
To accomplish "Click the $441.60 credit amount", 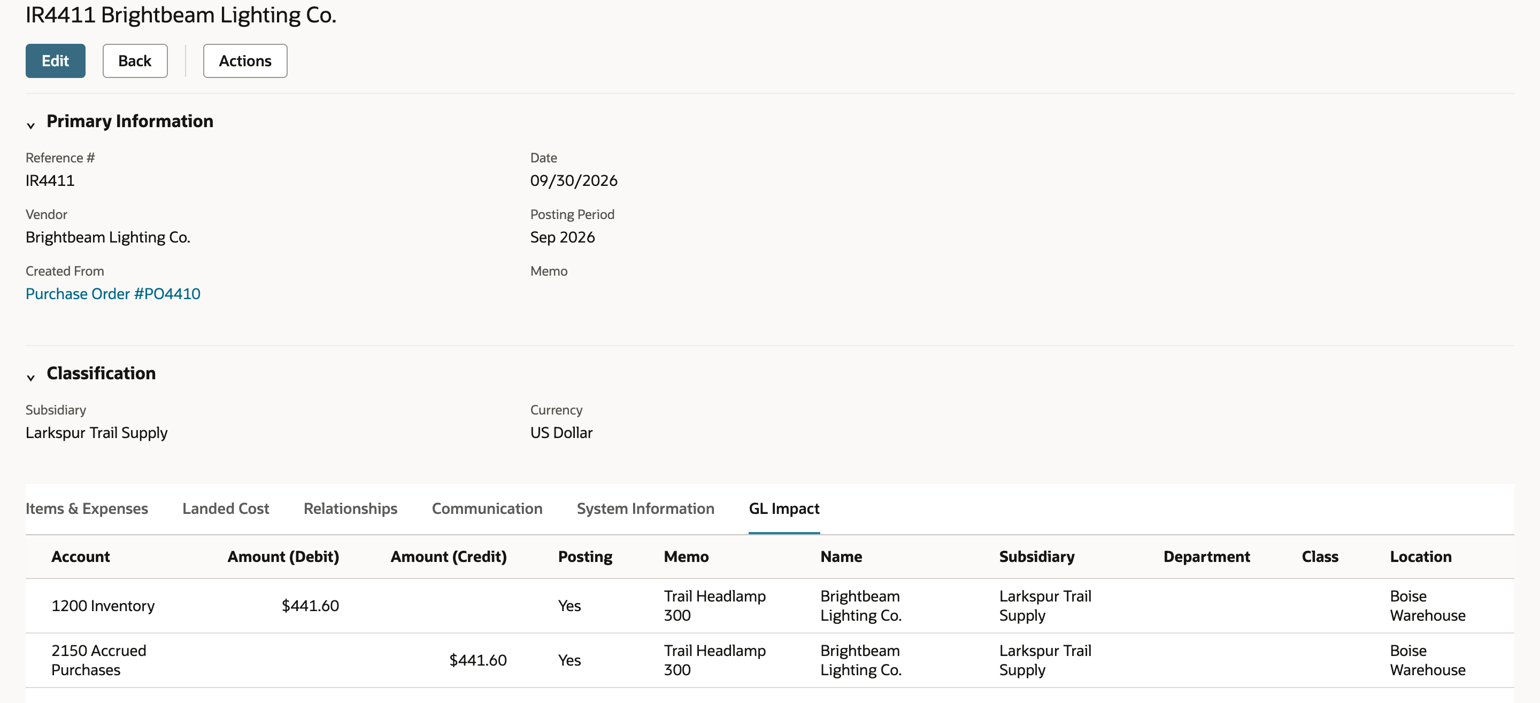I will coord(478,660).
